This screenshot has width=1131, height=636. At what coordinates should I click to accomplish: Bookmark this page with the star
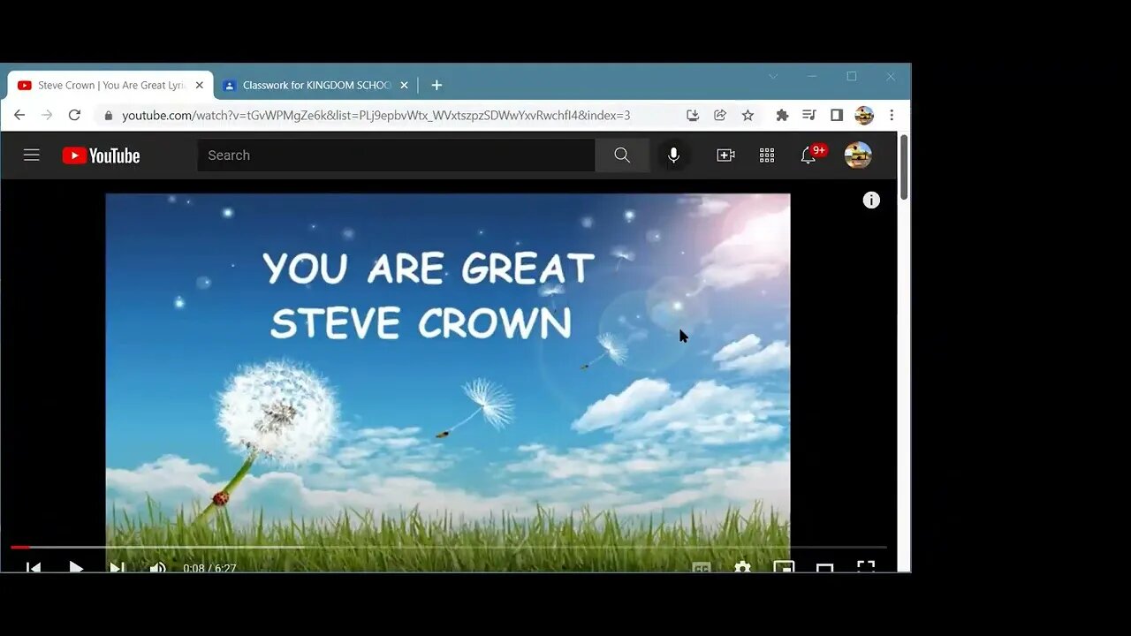tap(748, 115)
